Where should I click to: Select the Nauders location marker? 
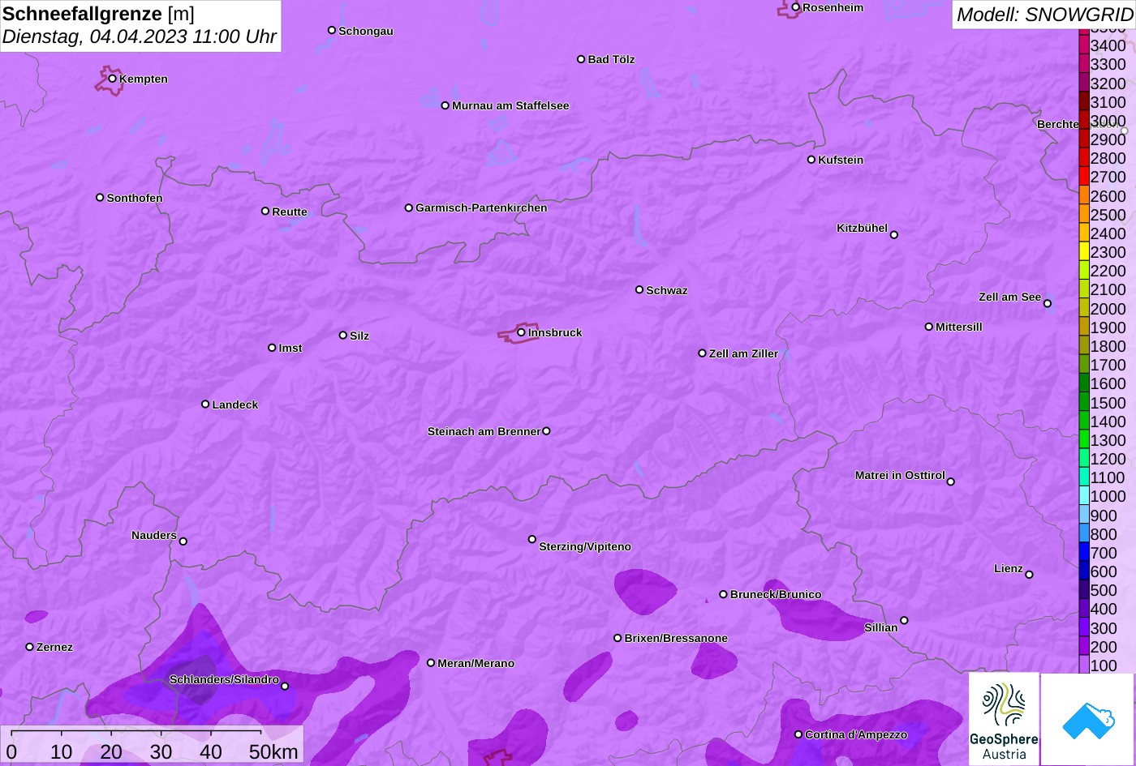pos(183,541)
